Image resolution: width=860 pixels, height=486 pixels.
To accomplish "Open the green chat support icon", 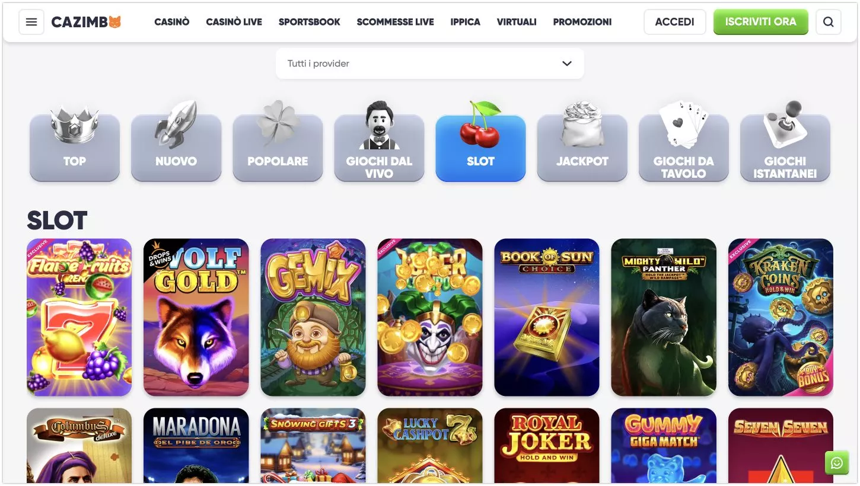I will coord(836,463).
